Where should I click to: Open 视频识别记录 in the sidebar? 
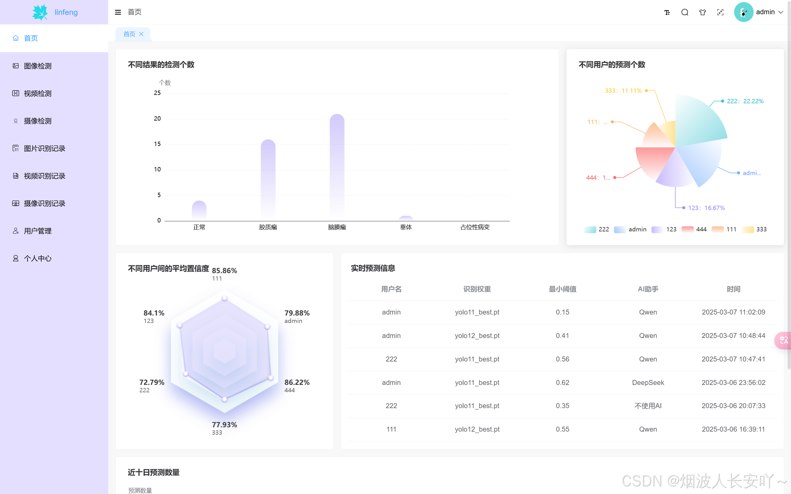[44, 176]
